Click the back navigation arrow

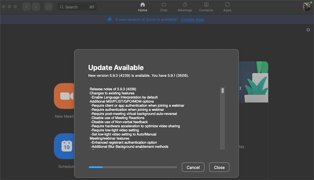[x=27, y=7]
